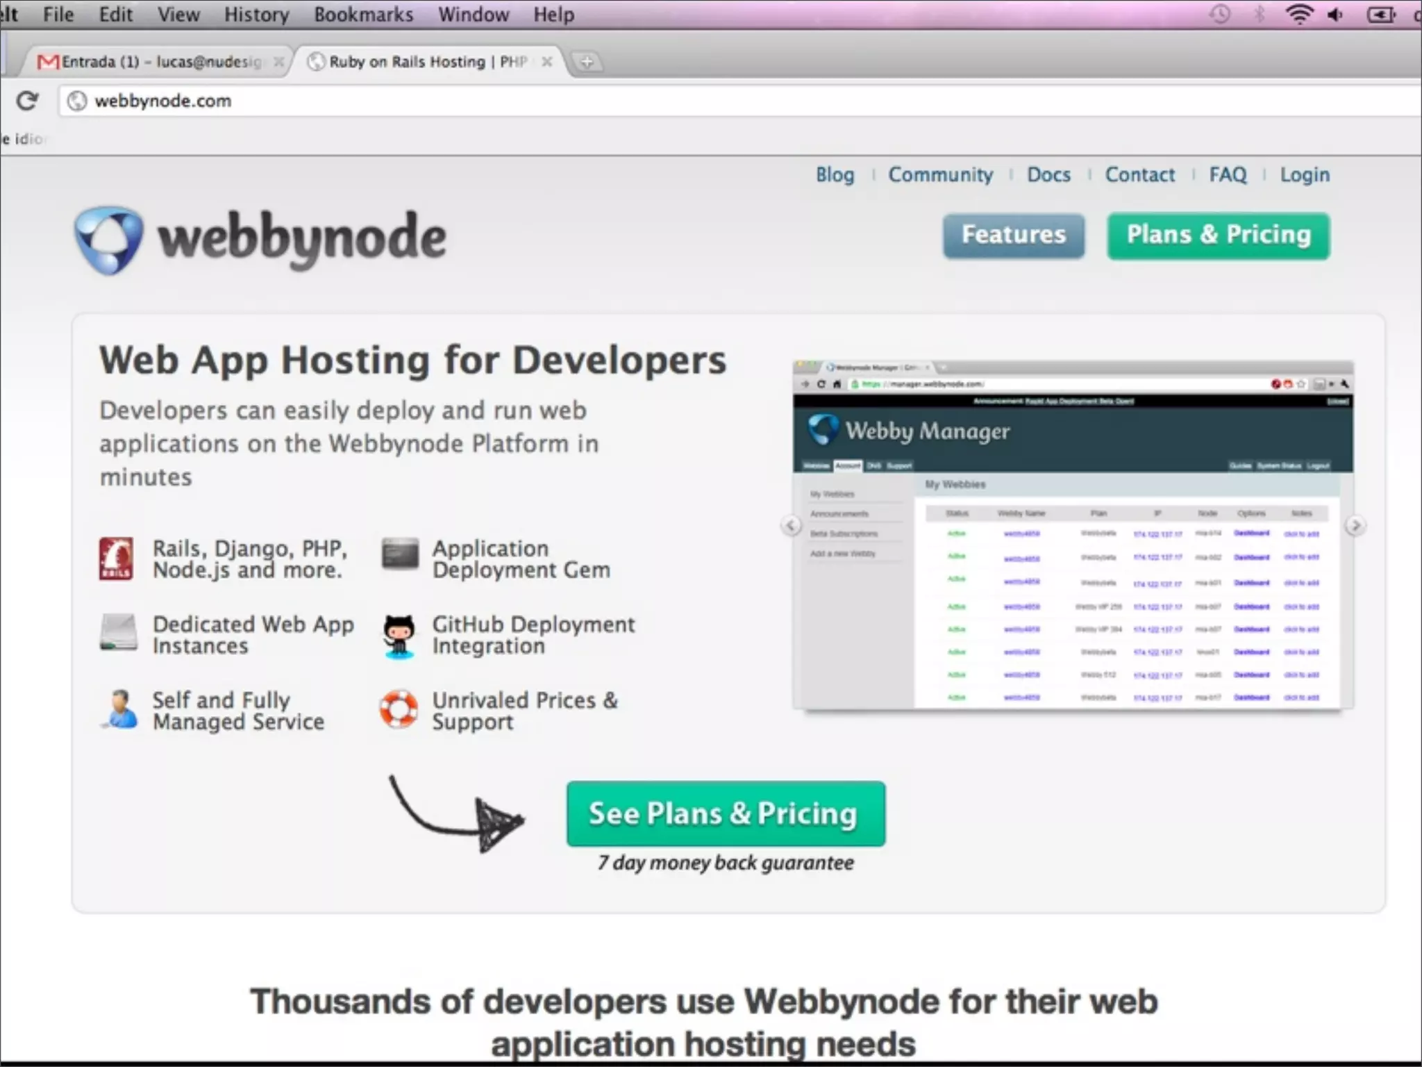Image resolution: width=1422 pixels, height=1067 pixels.
Task: Click the slideshow previous arrow
Action: (791, 525)
